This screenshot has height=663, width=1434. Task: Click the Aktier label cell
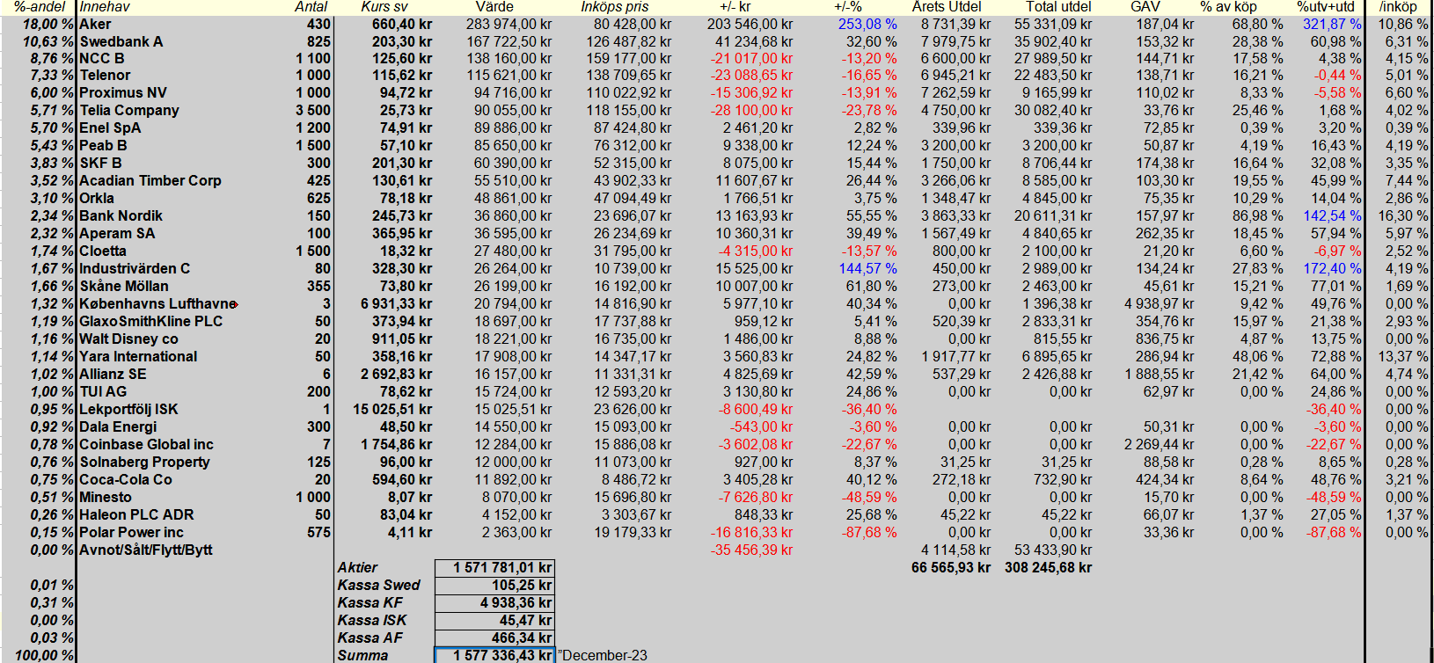(x=357, y=568)
